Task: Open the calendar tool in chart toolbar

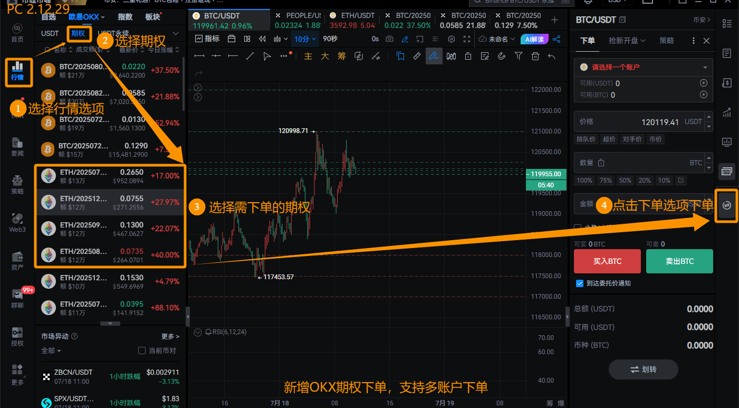Action: point(231,39)
